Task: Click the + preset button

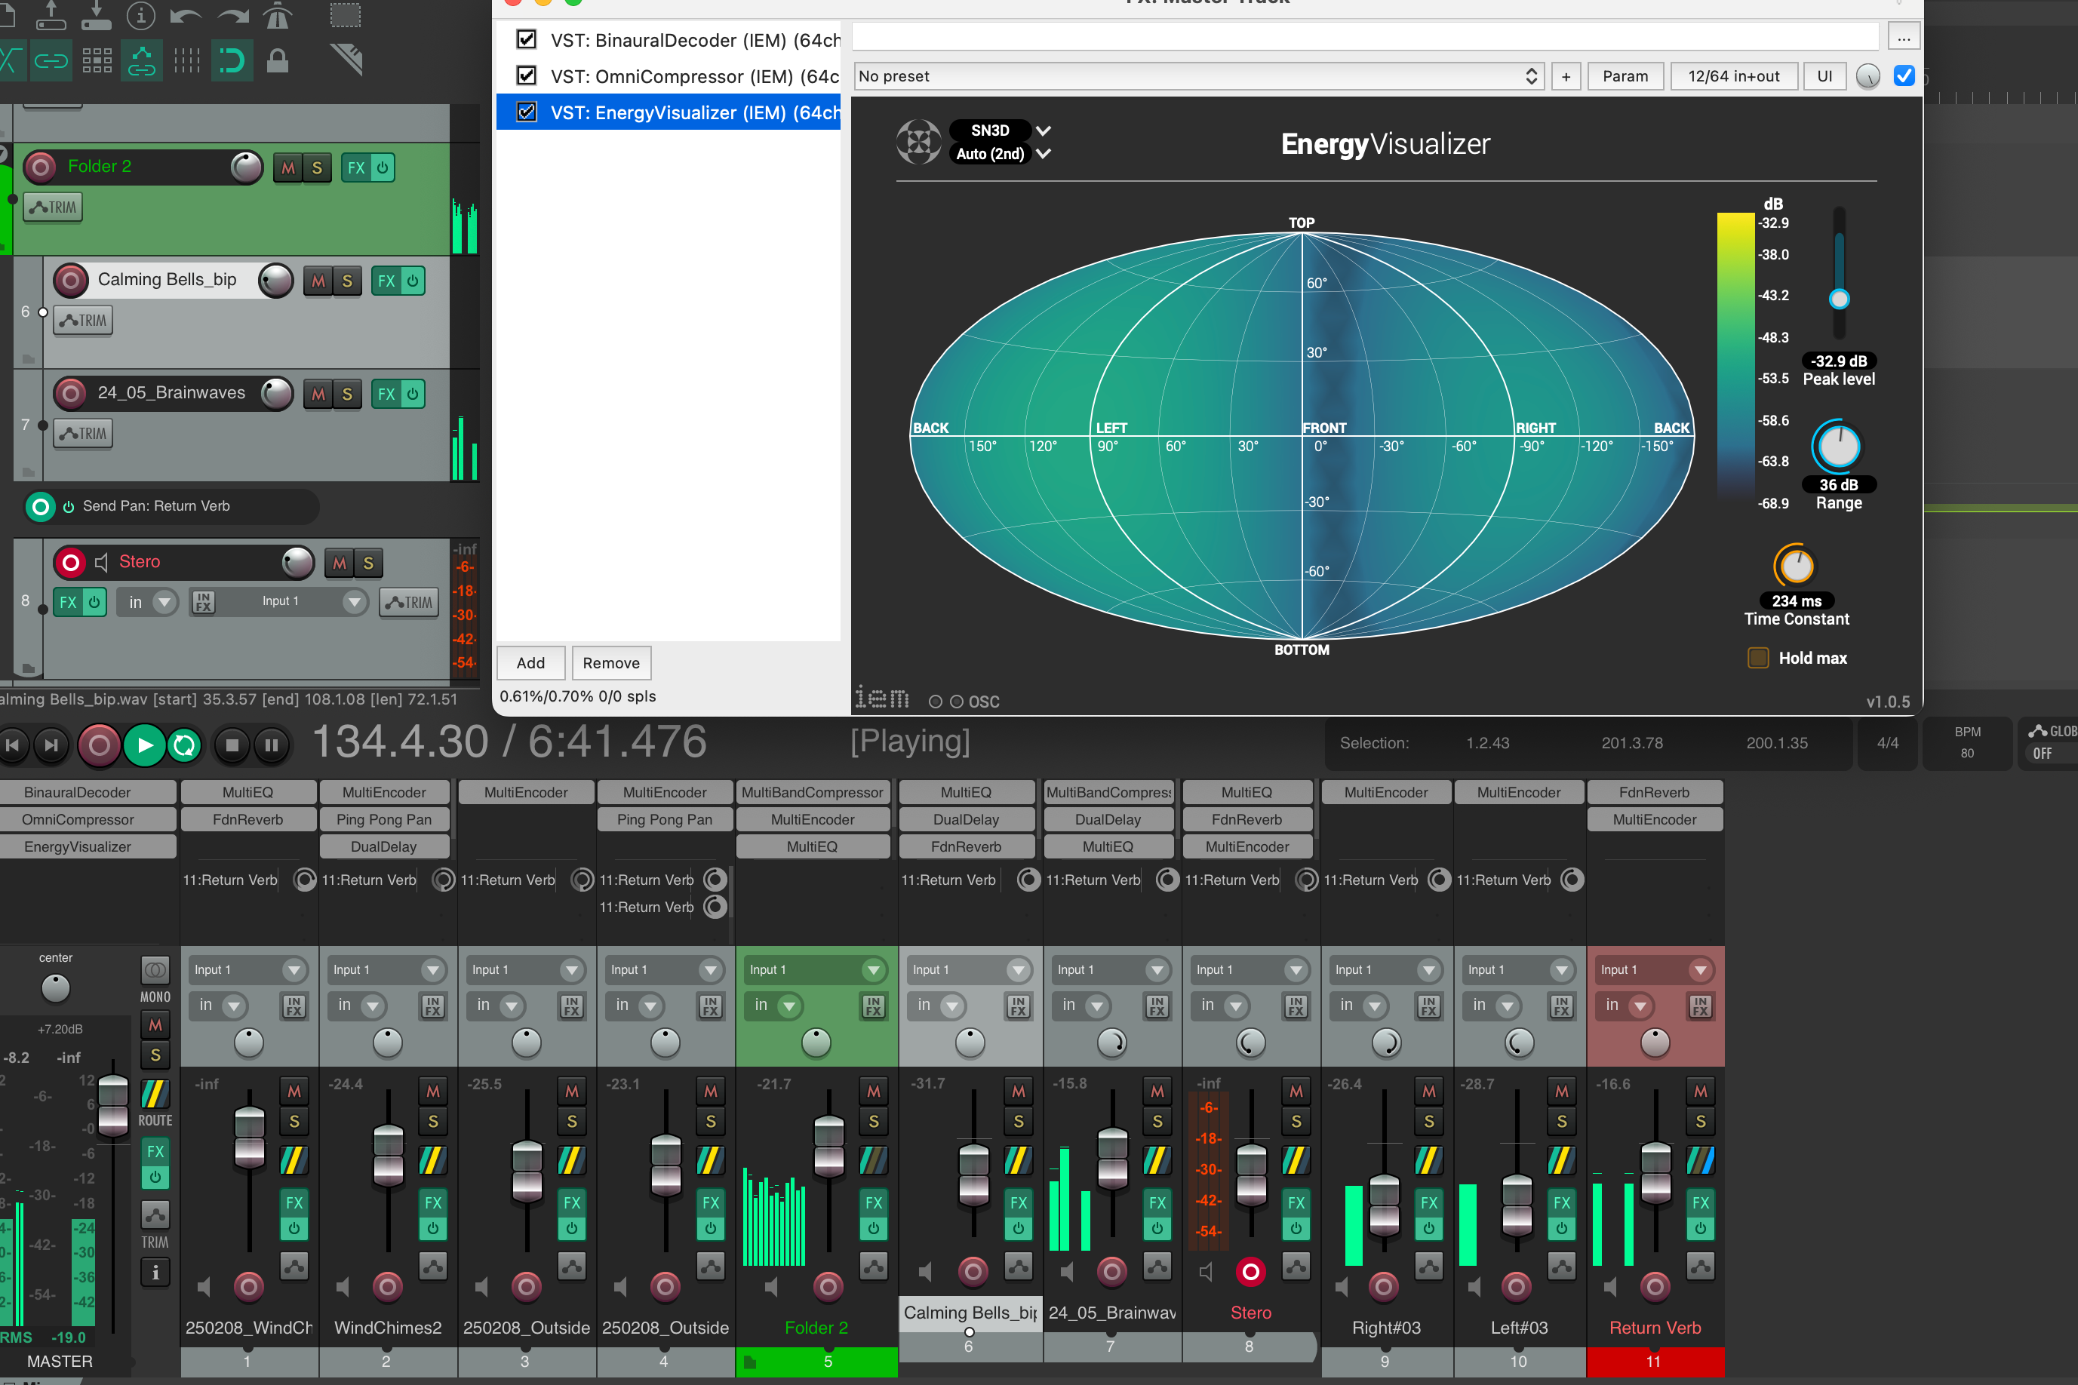Action: click(x=1566, y=76)
